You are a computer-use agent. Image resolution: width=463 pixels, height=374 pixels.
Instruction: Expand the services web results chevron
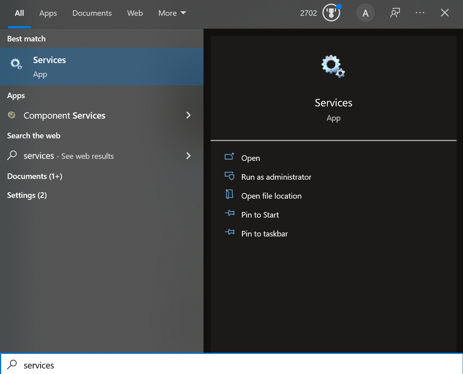[x=189, y=156]
